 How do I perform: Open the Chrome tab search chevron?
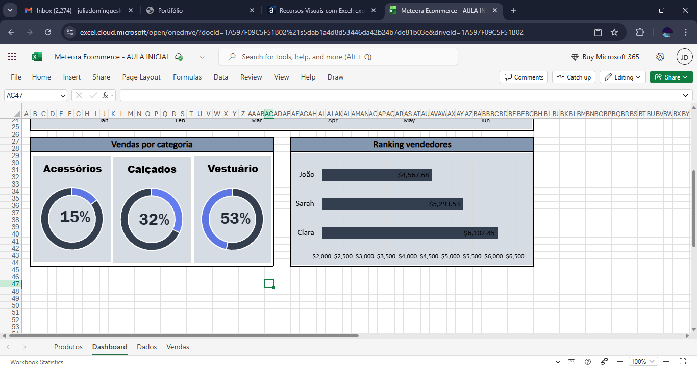click(11, 10)
